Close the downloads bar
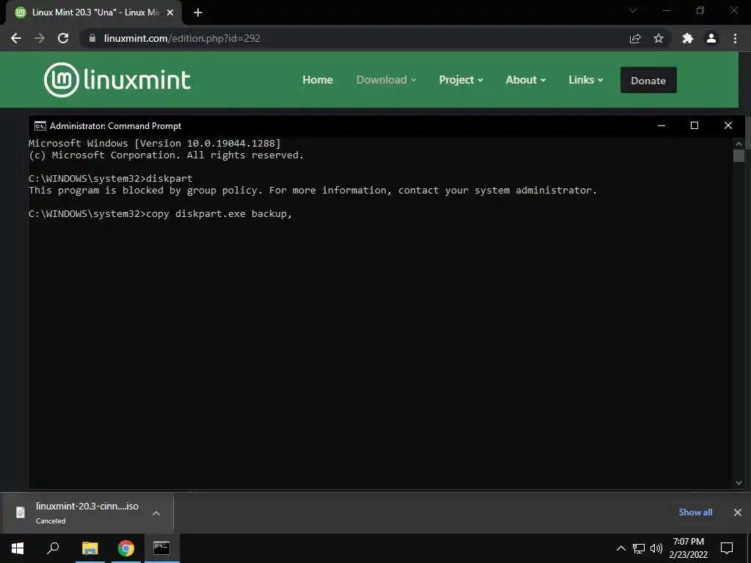 click(738, 512)
